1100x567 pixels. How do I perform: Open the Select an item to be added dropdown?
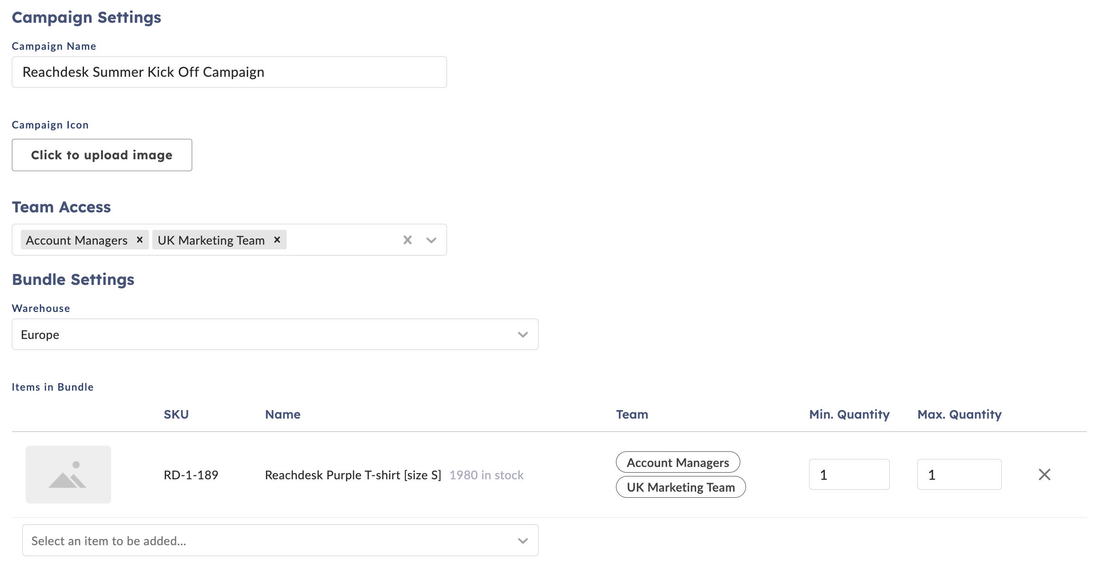[x=280, y=540]
